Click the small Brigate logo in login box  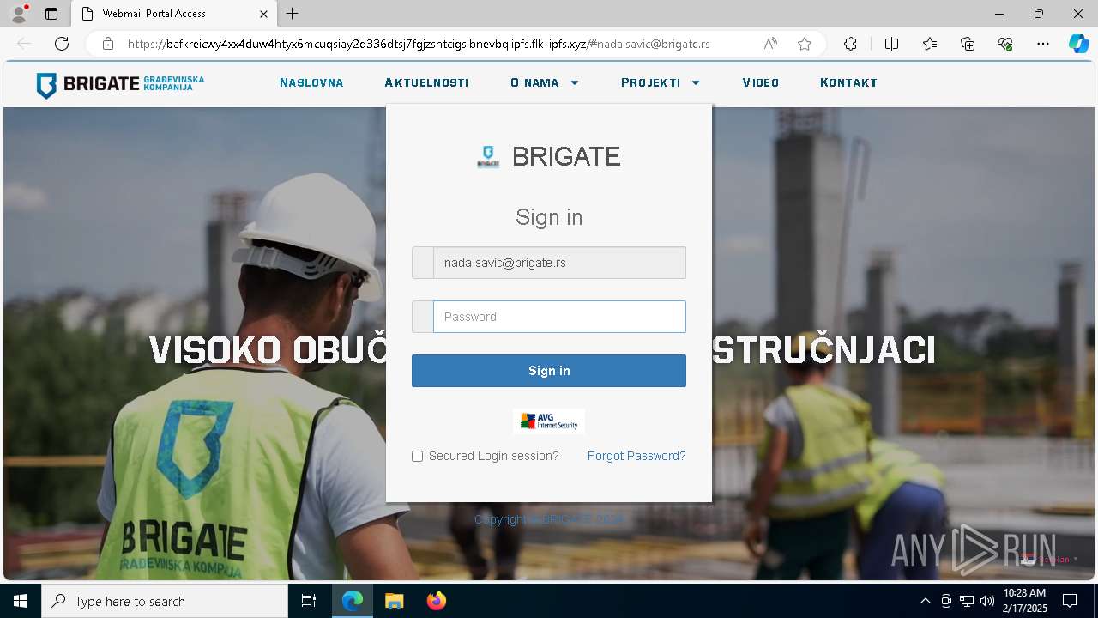click(488, 156)
